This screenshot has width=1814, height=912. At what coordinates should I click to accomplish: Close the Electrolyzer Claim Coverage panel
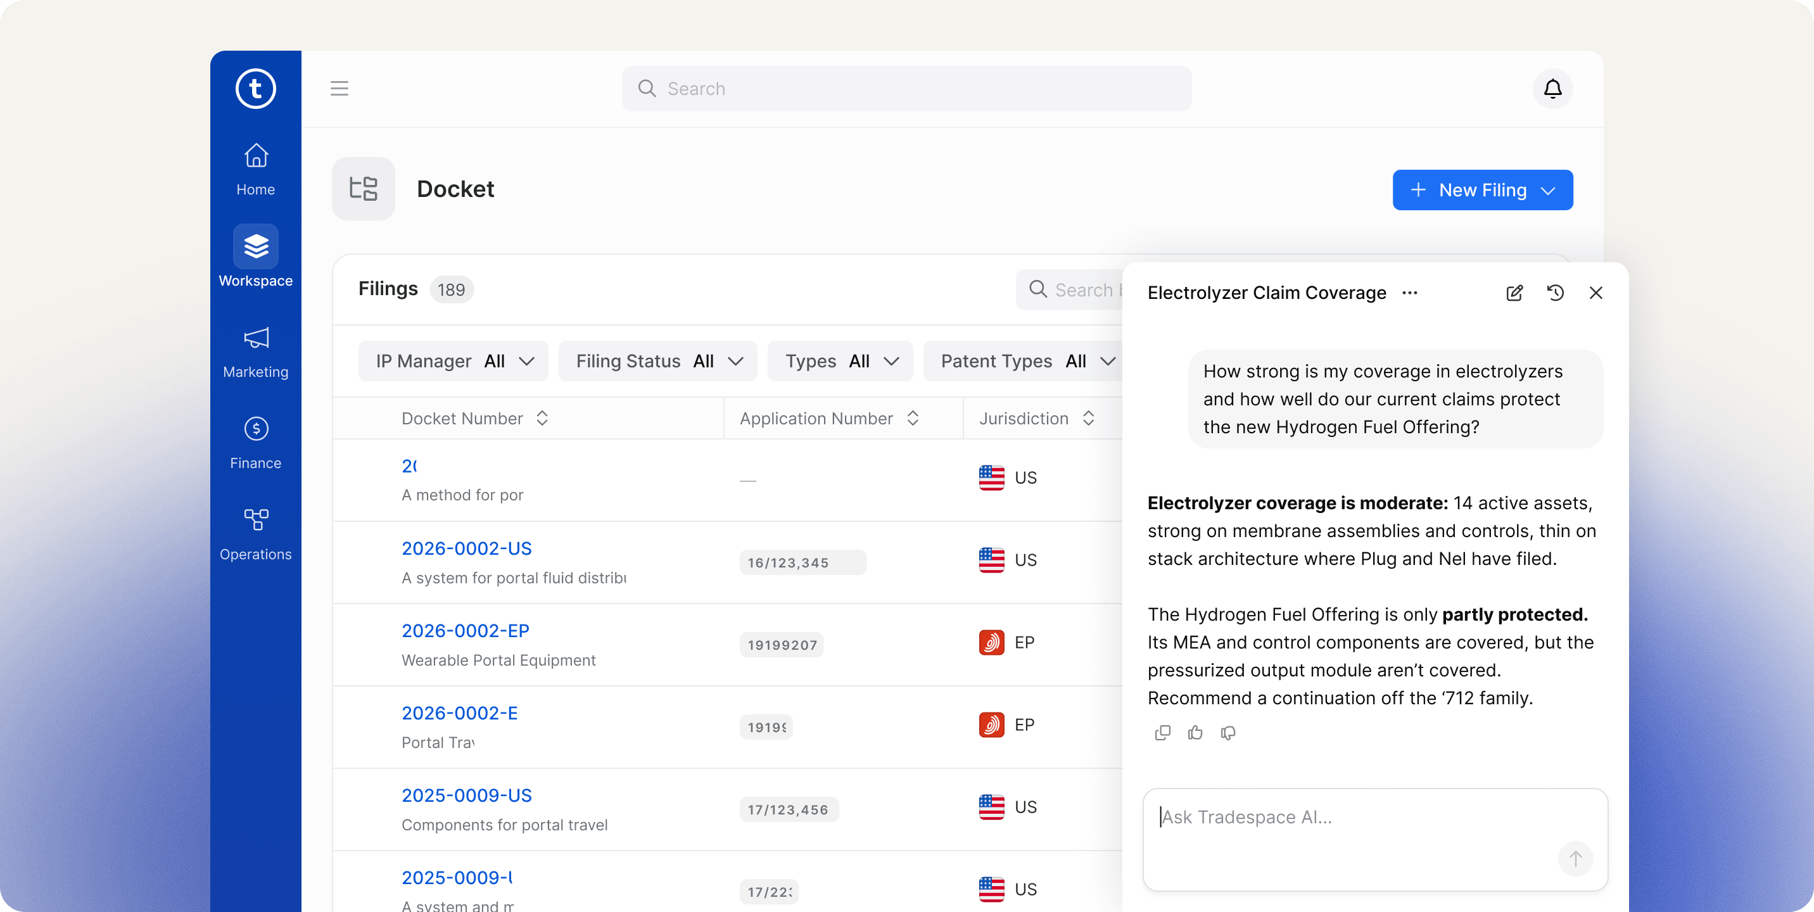(x=1595, y=293)
